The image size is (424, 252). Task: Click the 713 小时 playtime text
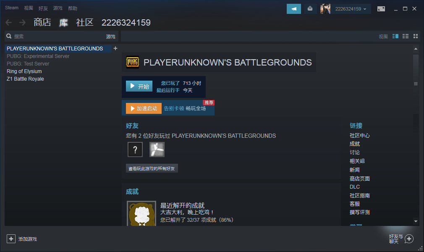192,83
